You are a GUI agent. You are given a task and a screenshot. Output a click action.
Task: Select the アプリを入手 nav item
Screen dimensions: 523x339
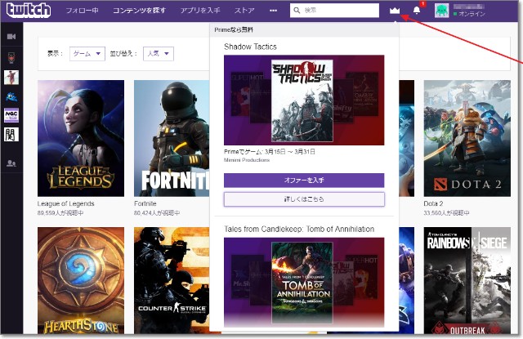(x=201, y=11)
